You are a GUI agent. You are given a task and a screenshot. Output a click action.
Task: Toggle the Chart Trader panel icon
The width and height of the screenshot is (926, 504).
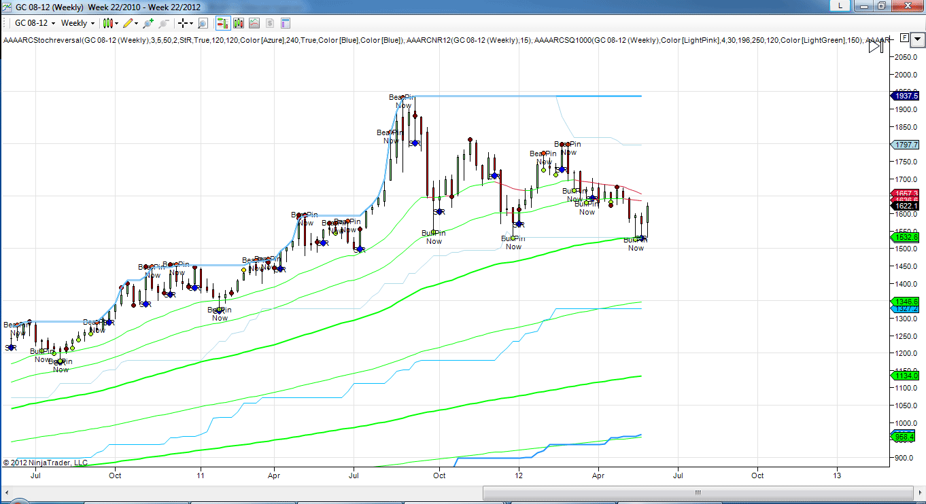tap(223, 23)
